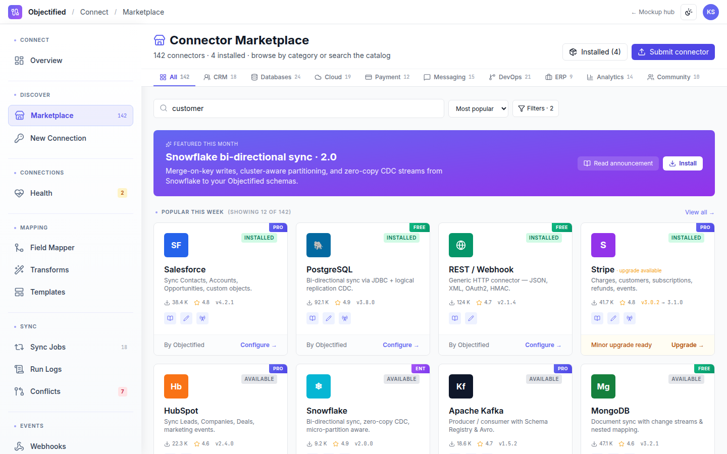This screenshot has height=454, width=727.
Task: Click the MongoDB Mg logo tile
Action: (603, 386)
